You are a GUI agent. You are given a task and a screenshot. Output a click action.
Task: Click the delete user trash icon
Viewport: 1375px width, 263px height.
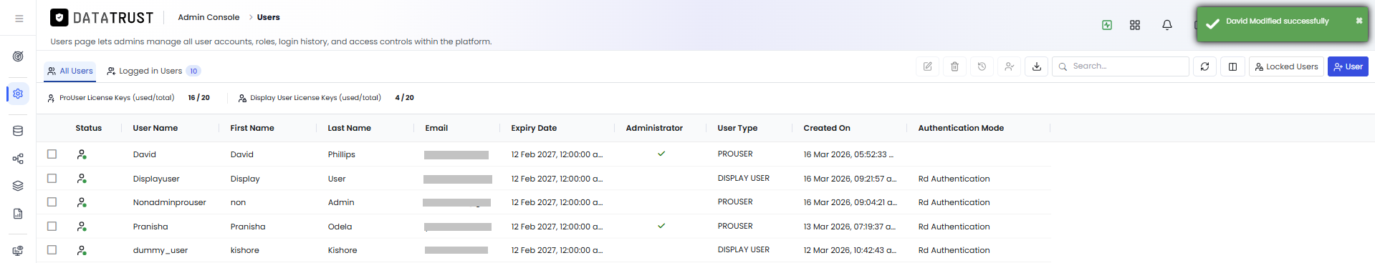pyautogui.click(x=954, y=66)
